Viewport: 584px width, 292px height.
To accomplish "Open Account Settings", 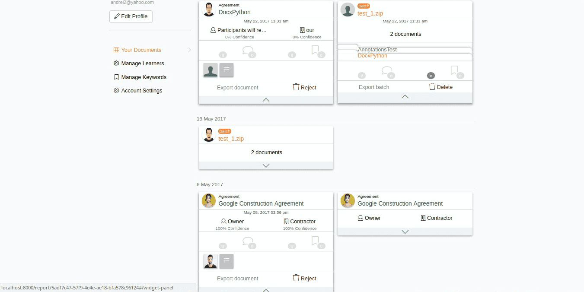I will coord(141,91).
